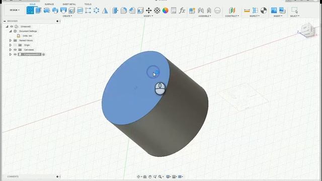The image size is (322, 181).
Task: Select the As-built Joint icon
Action: point(209,10)
